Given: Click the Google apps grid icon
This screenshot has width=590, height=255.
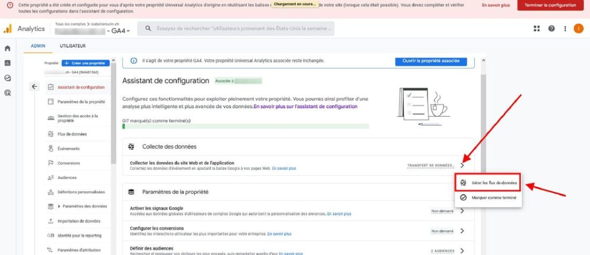Looking at the screenshot, I should (x=537, y=29).
